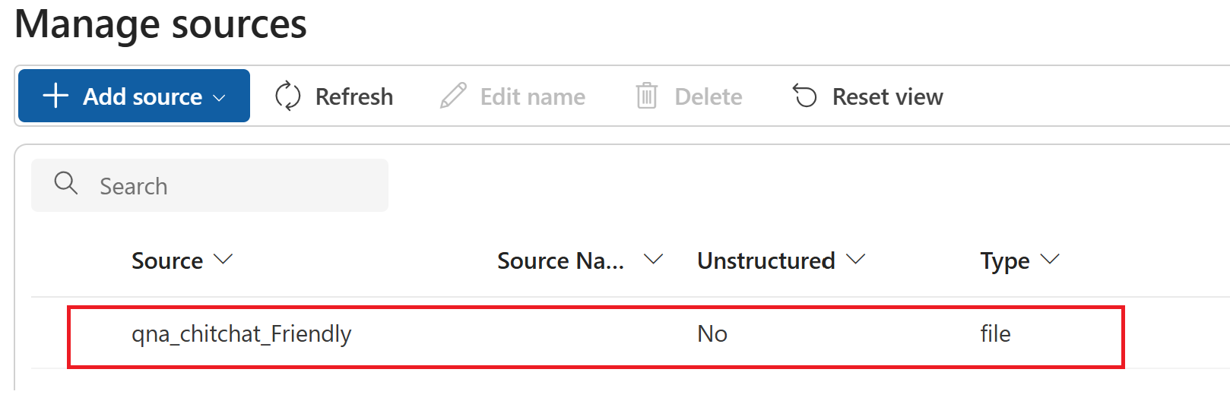Click the magnifying glass search icon
1230x404 pixels.
(x=66, y=183)
